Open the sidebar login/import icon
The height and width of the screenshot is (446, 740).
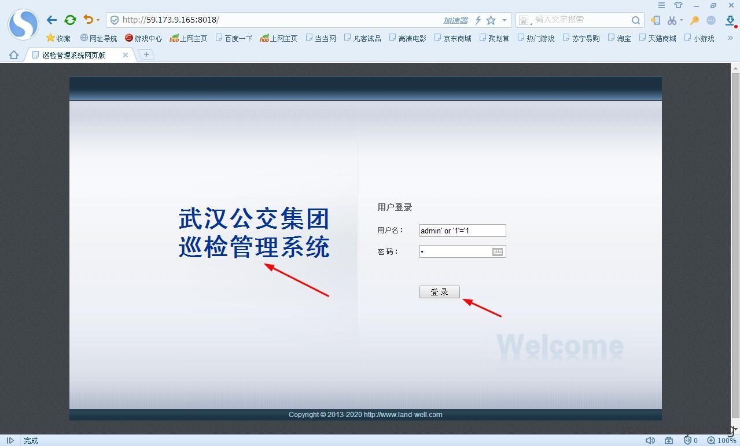point(655,20)
